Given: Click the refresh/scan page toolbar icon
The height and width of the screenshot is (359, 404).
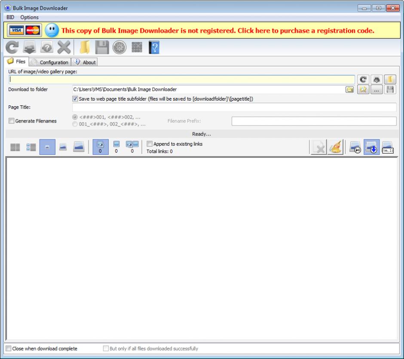Looking at the screenshot, I should [12, 47].
